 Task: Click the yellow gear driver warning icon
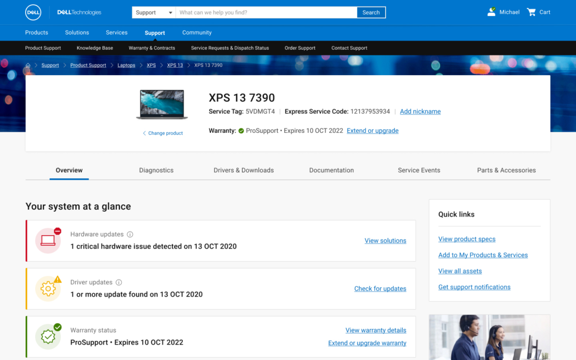coord(48,289)
